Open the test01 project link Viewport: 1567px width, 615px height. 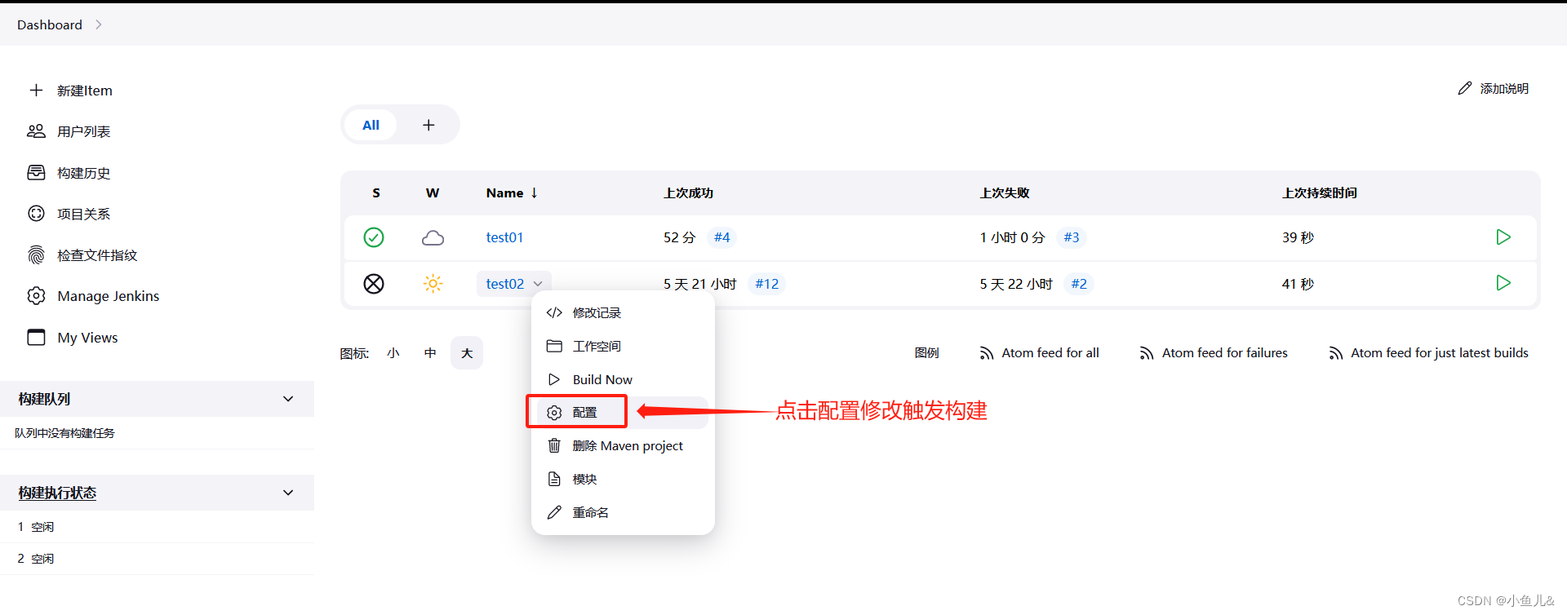pyautogui.click(x=504, y=237)
